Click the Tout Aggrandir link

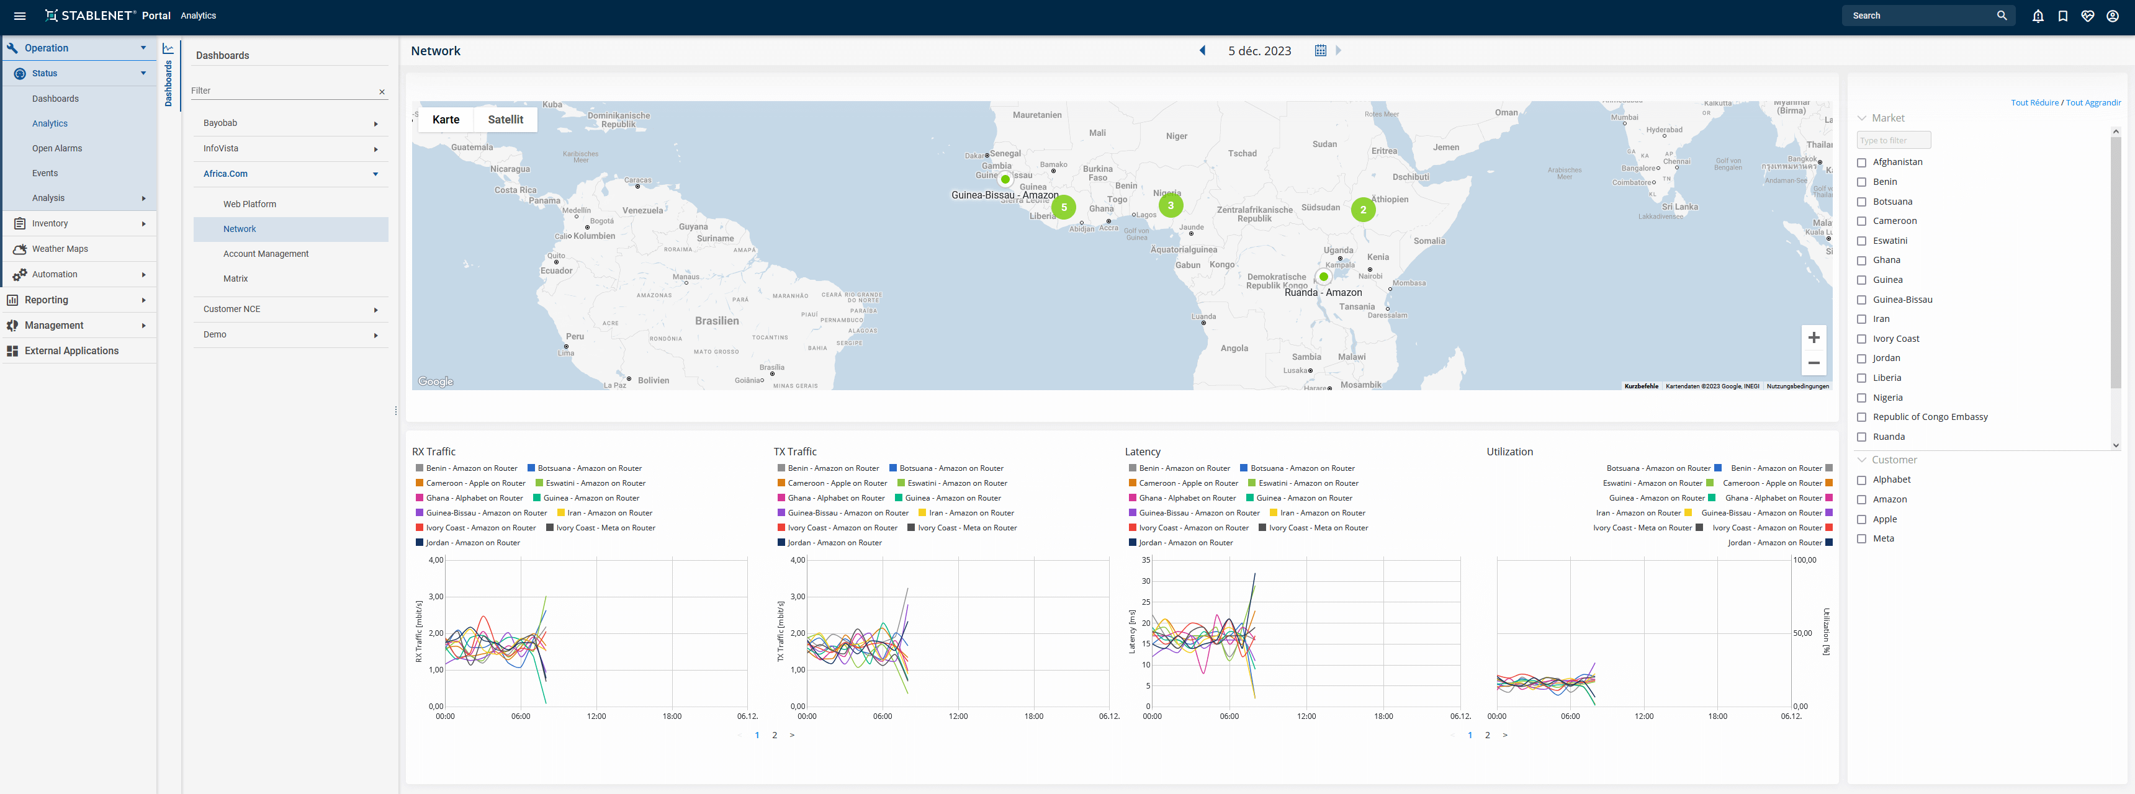coord(2093,103)
